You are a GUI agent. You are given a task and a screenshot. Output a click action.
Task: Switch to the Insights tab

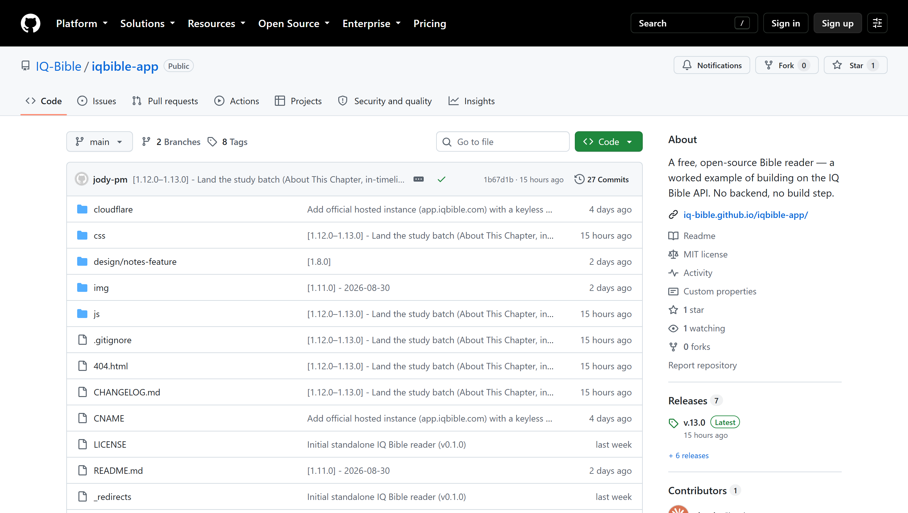click(471, 101)
